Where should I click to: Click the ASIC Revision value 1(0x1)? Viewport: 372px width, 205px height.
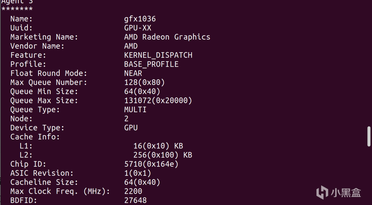pyautogui.click(x=137, y=173)
